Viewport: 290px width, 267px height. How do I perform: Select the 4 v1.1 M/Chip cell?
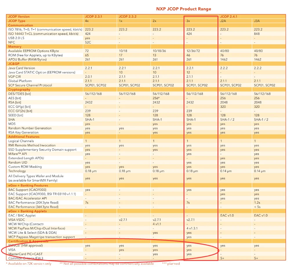pos(157,224)
